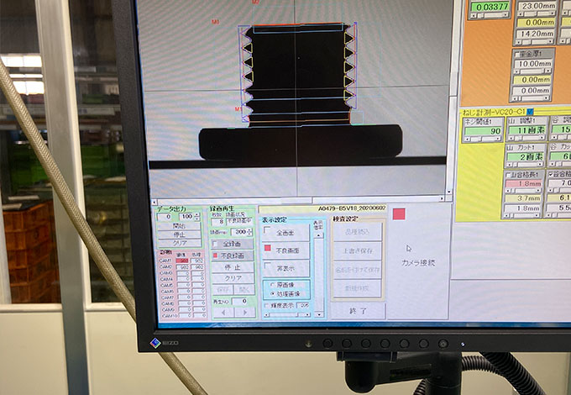Click the カメラ接続 camera connect button

(418, 263)
